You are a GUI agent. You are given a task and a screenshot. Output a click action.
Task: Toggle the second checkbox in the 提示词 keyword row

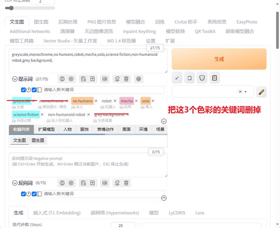coord(34,90)
